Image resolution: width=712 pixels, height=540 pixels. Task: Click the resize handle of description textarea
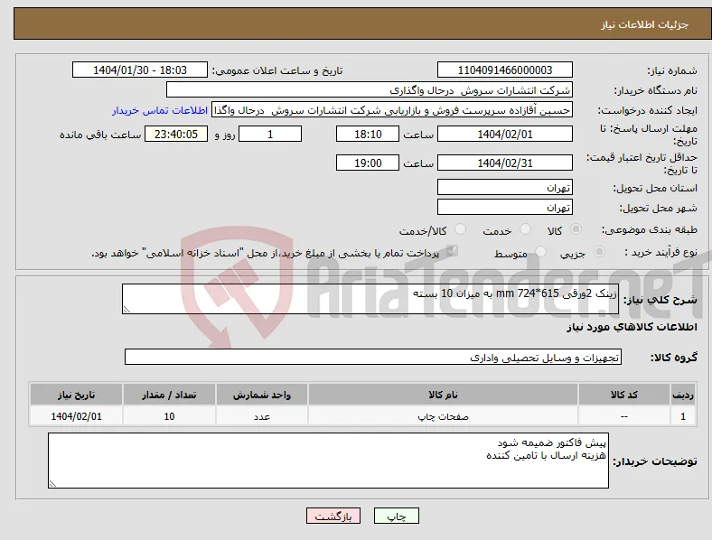[126, 309]
